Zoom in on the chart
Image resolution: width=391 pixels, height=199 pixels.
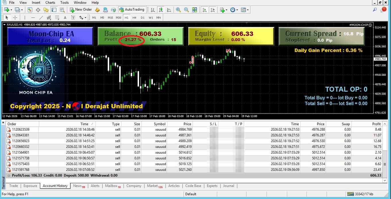tap(178, 9)
